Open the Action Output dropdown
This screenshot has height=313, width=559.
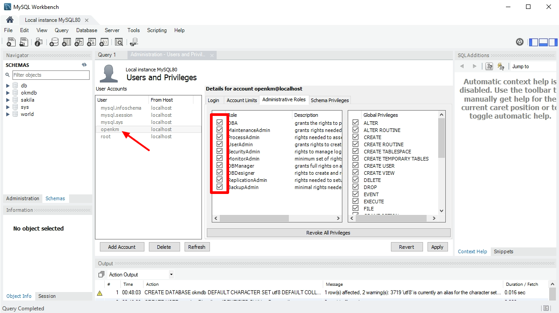tap(171, 275)
